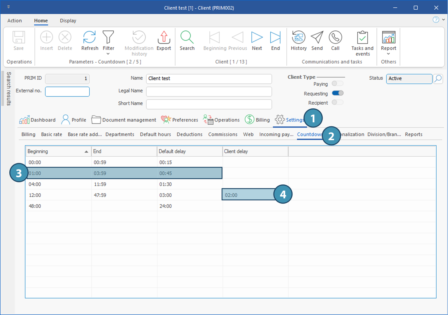This screenshot has width=448, height=315.
Task: Enable the Recipient client type toggle
Action: [337, 102]
